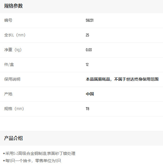
Task: Select the 全长L (mm) label
Action: (x=15, y=35)
